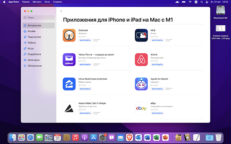Open the Справка menu
The height and width of the screenshot is (144, 231).
57,2
